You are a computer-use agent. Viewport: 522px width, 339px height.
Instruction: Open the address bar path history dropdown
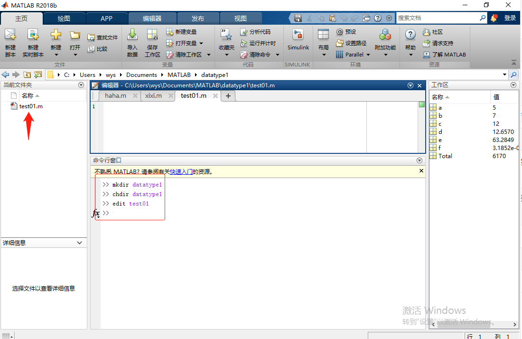tap(505, 75)
